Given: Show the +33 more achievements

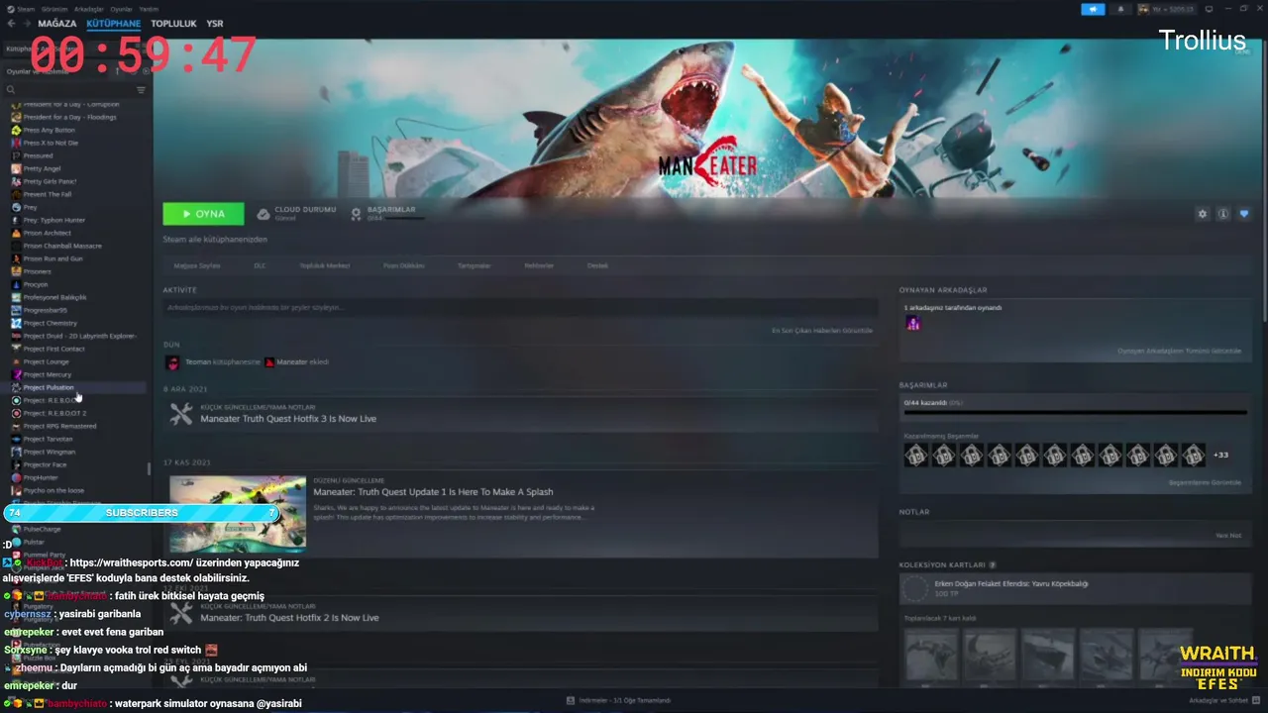Looking at the screenshot, I should pyautogui.click(x=1220, y=455).
